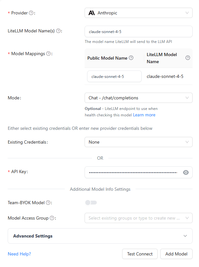The height and width of the screenshot is (267, 199).
Task: Reveal the API Key using the eye icon
Action: coord(186,172)
